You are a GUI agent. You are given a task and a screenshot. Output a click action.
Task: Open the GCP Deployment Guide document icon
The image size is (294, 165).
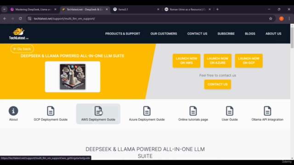click(51, 111)
